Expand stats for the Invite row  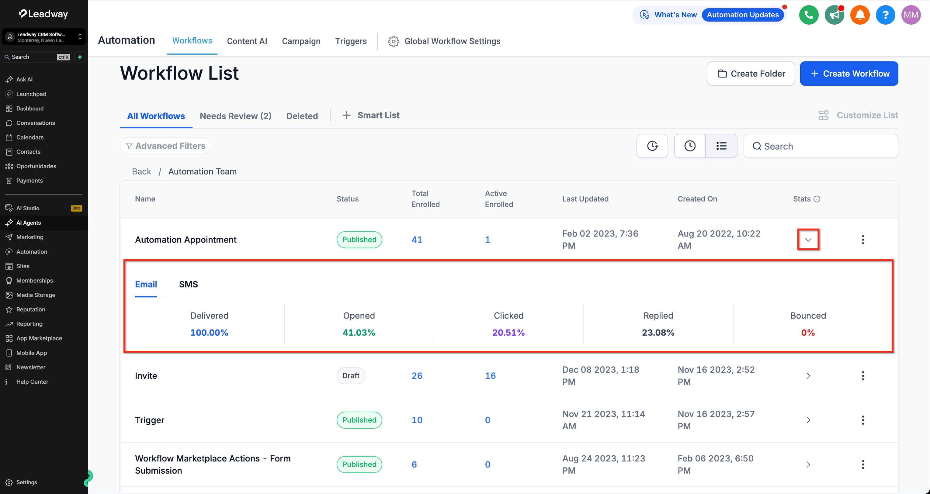[x=808, y=376]
